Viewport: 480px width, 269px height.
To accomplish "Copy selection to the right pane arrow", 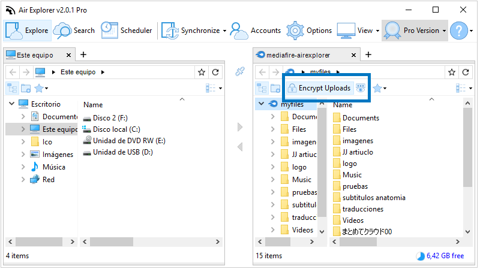I will tap(240, 127).
